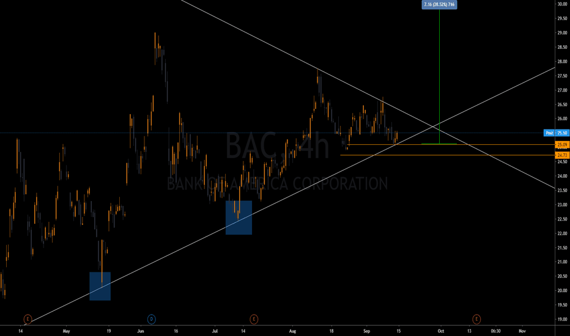The height and width of the screenshot is (336, 570).
Task: Click the '15' date label after Sep
Action: [x=398, y=331]
